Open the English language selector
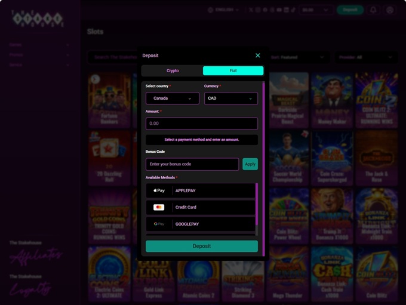This screenshot has height=305, width=406. point(224,10)
